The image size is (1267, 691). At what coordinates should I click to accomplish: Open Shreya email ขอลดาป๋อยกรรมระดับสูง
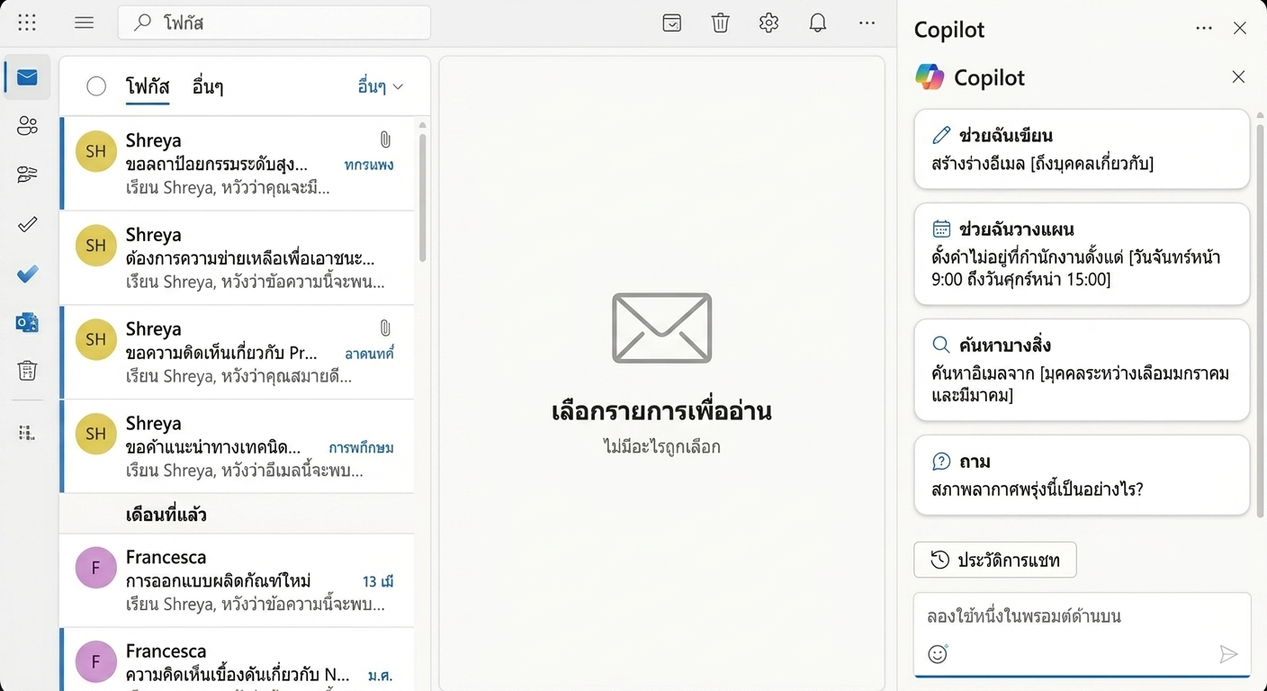click(238, 164)
